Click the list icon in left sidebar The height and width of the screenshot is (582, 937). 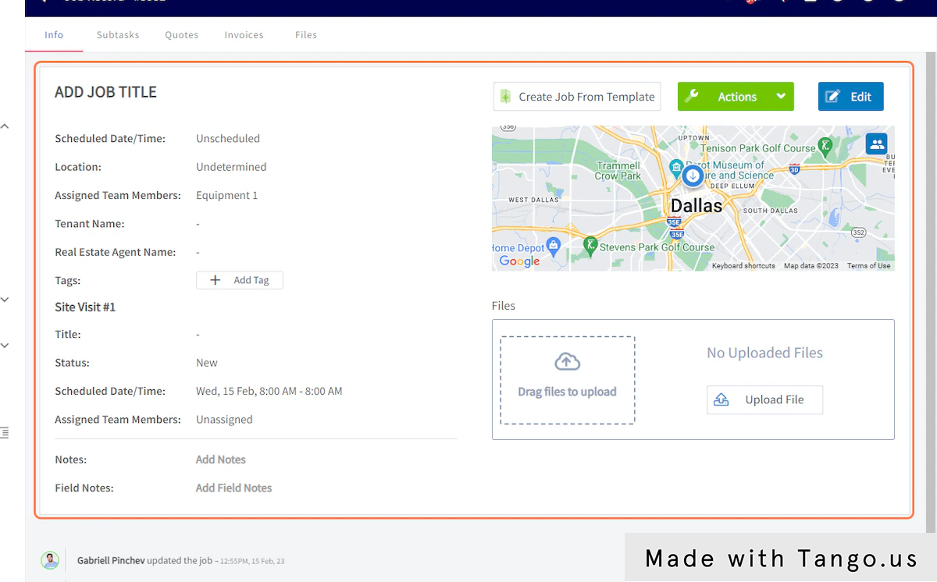(x=5, y=432)
